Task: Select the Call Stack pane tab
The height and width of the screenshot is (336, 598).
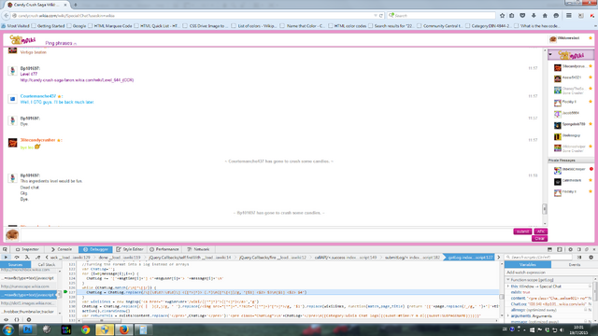Action: pos(46,264)
